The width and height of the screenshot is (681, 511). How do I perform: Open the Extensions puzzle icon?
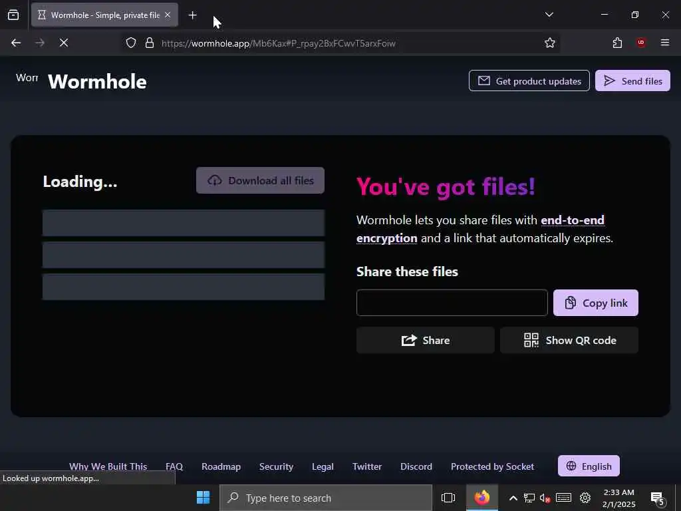617,43
